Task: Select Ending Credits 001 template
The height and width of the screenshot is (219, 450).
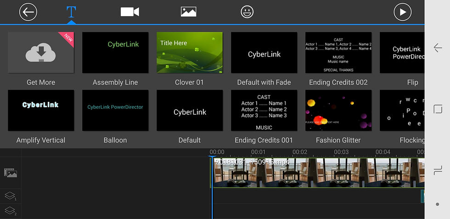Action: pos(264,111)
